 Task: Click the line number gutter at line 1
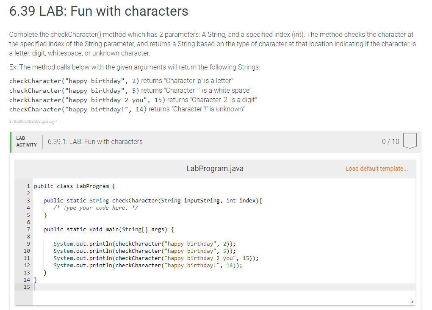(28, 186)
